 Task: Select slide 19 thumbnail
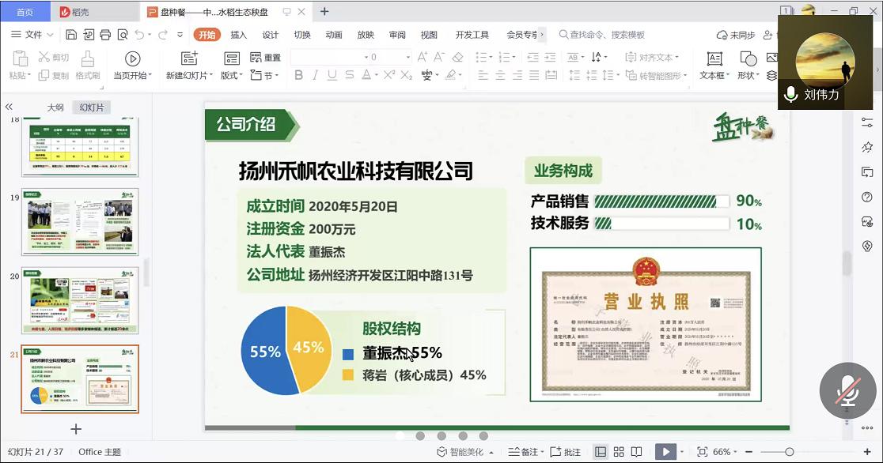point(80,221)
